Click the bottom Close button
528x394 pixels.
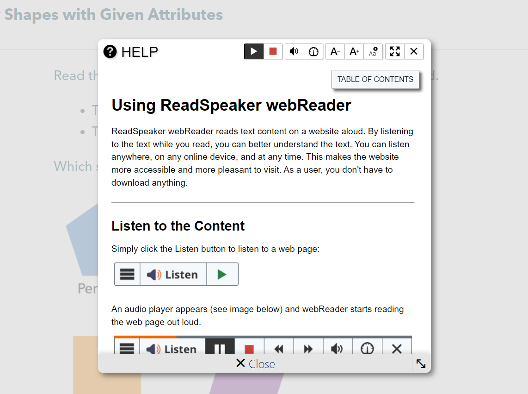[255, 363]
